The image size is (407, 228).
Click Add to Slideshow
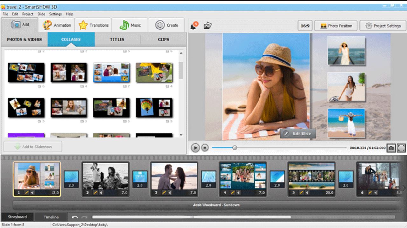32,147
